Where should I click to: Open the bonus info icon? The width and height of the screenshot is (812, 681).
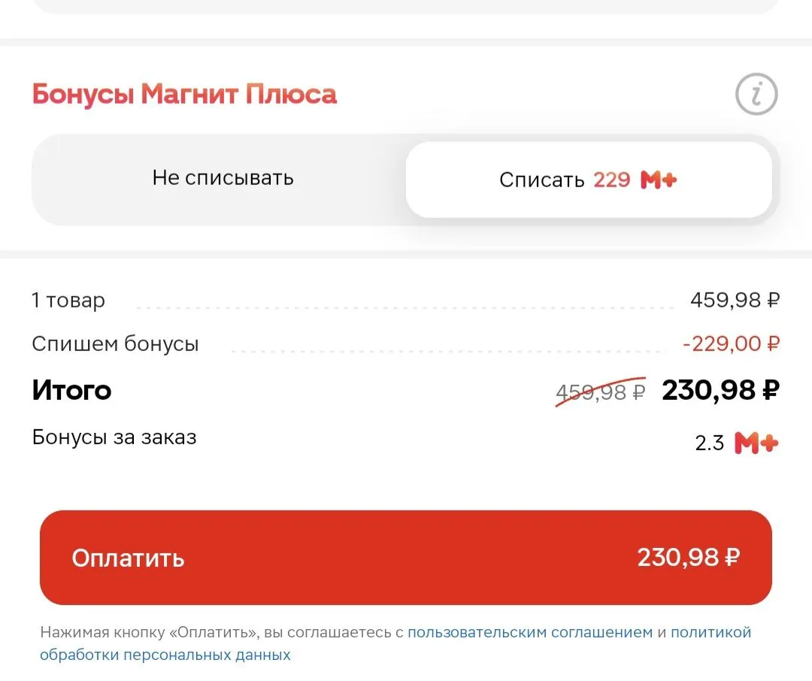[756, 94]
